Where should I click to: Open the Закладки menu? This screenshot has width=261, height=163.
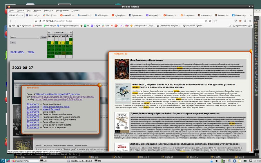click(x=48, y=10)
